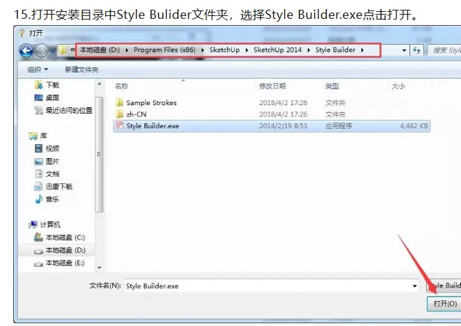The image size is (461, 326).
Task: Click the 文档 document icon in sidebar
Action: click(38, 174)
